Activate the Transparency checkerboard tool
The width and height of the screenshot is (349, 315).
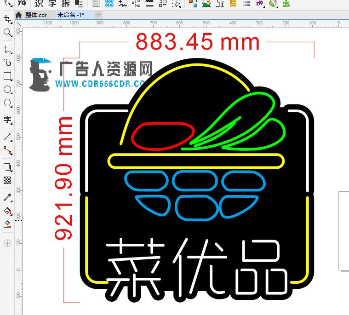pyautogui.click(x=7, y=180)
